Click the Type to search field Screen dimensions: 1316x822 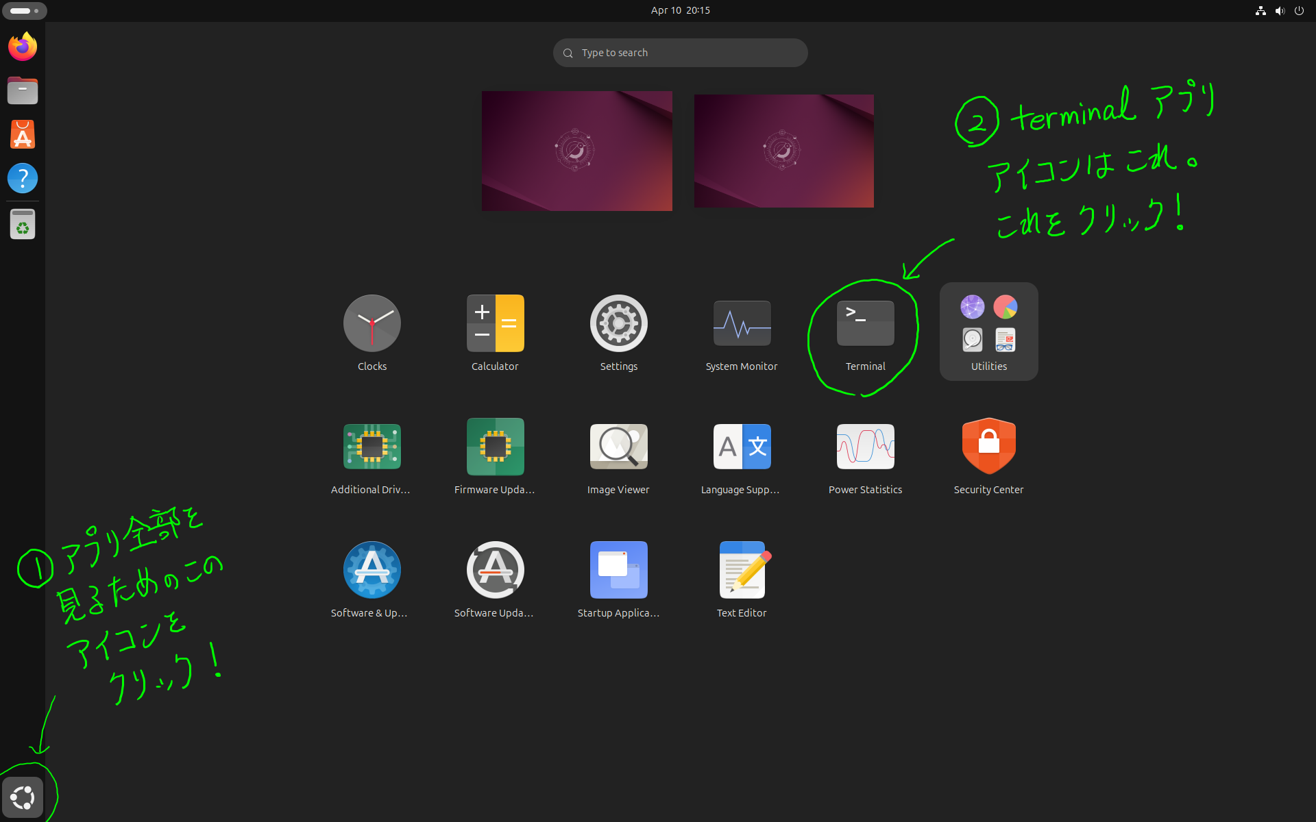(680, 53)
